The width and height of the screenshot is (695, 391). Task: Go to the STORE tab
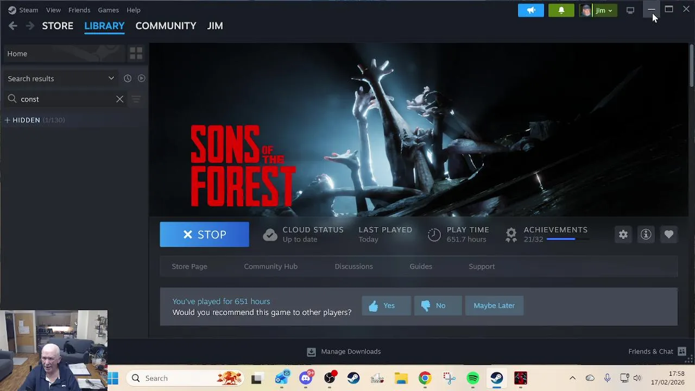[x=58, y=26]
